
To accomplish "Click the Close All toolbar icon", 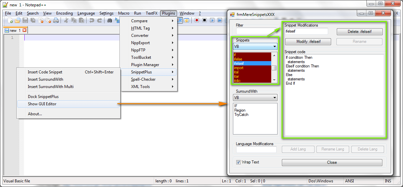I will (x=48, y=20).
